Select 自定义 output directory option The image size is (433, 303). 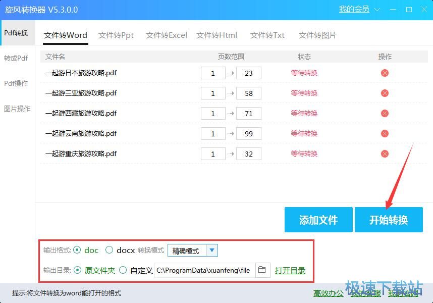[x=123, y=270]
